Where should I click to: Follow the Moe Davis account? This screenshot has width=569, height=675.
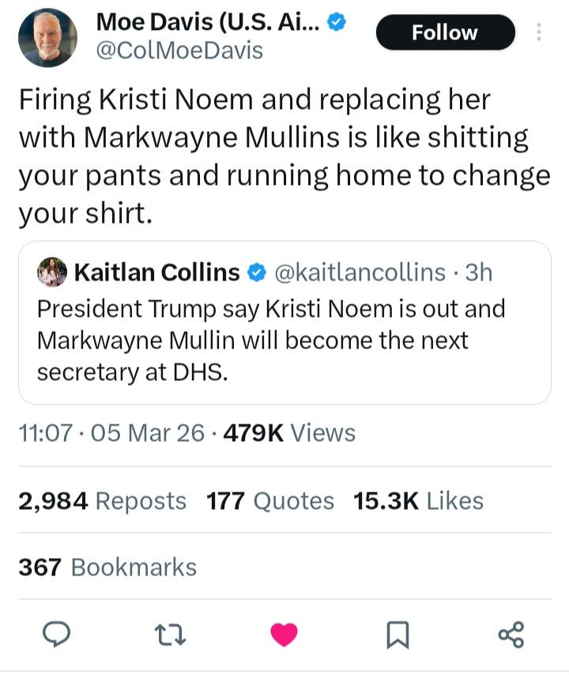(445, 32)
